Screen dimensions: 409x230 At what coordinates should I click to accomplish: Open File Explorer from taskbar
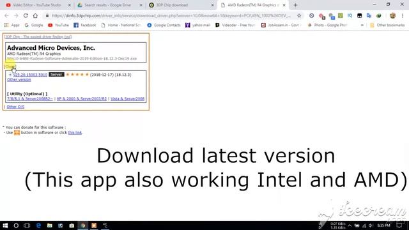click(x=50, y=226)
